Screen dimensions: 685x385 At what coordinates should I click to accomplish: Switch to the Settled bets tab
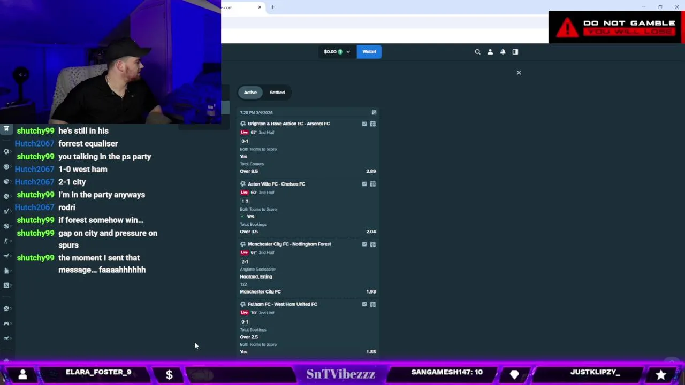click(x=277, y=93)
